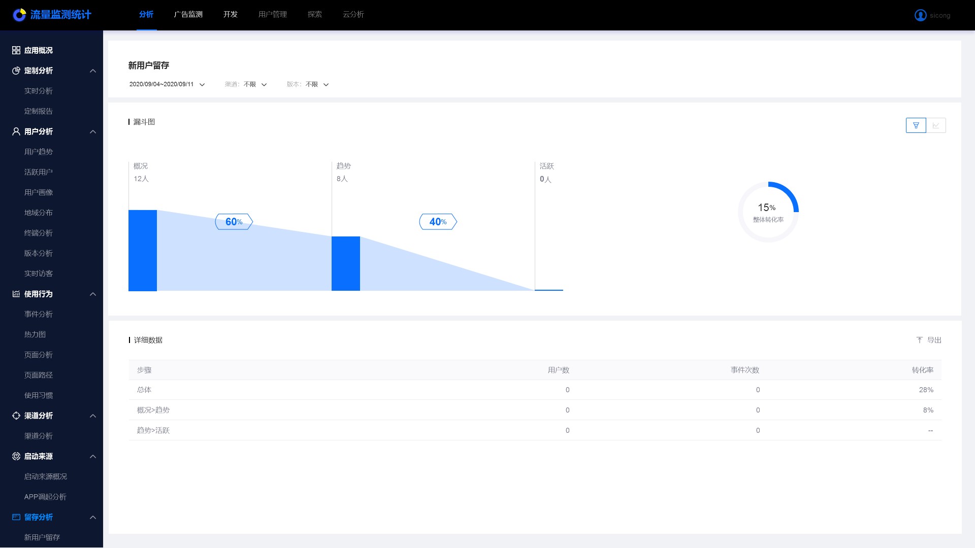975x548 pixels.
Task: Collapse the 留存分析 section chevron
Action: click(93, 517)
